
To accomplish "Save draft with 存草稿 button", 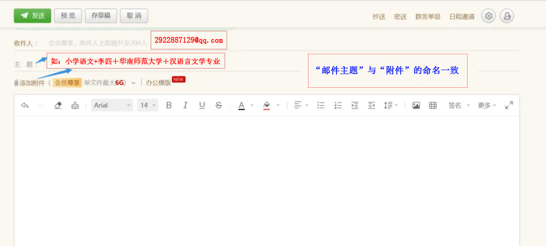I will [101, 16].
